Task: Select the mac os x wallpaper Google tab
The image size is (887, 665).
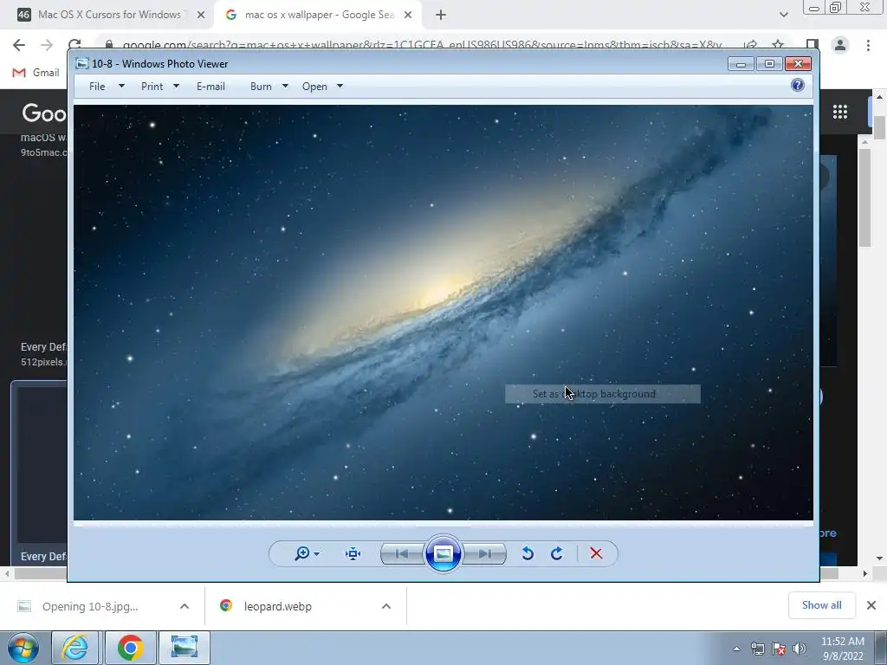Action: pos(319,15)
